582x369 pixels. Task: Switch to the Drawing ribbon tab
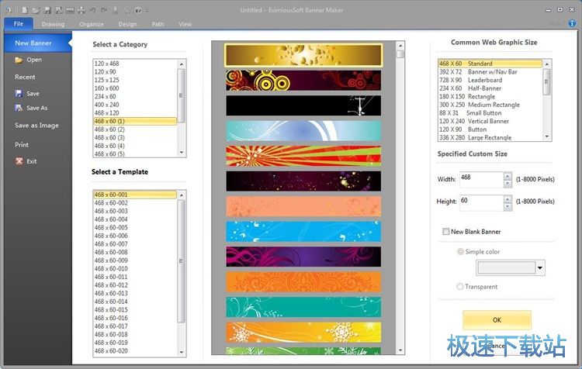click(x=53, y=24)
